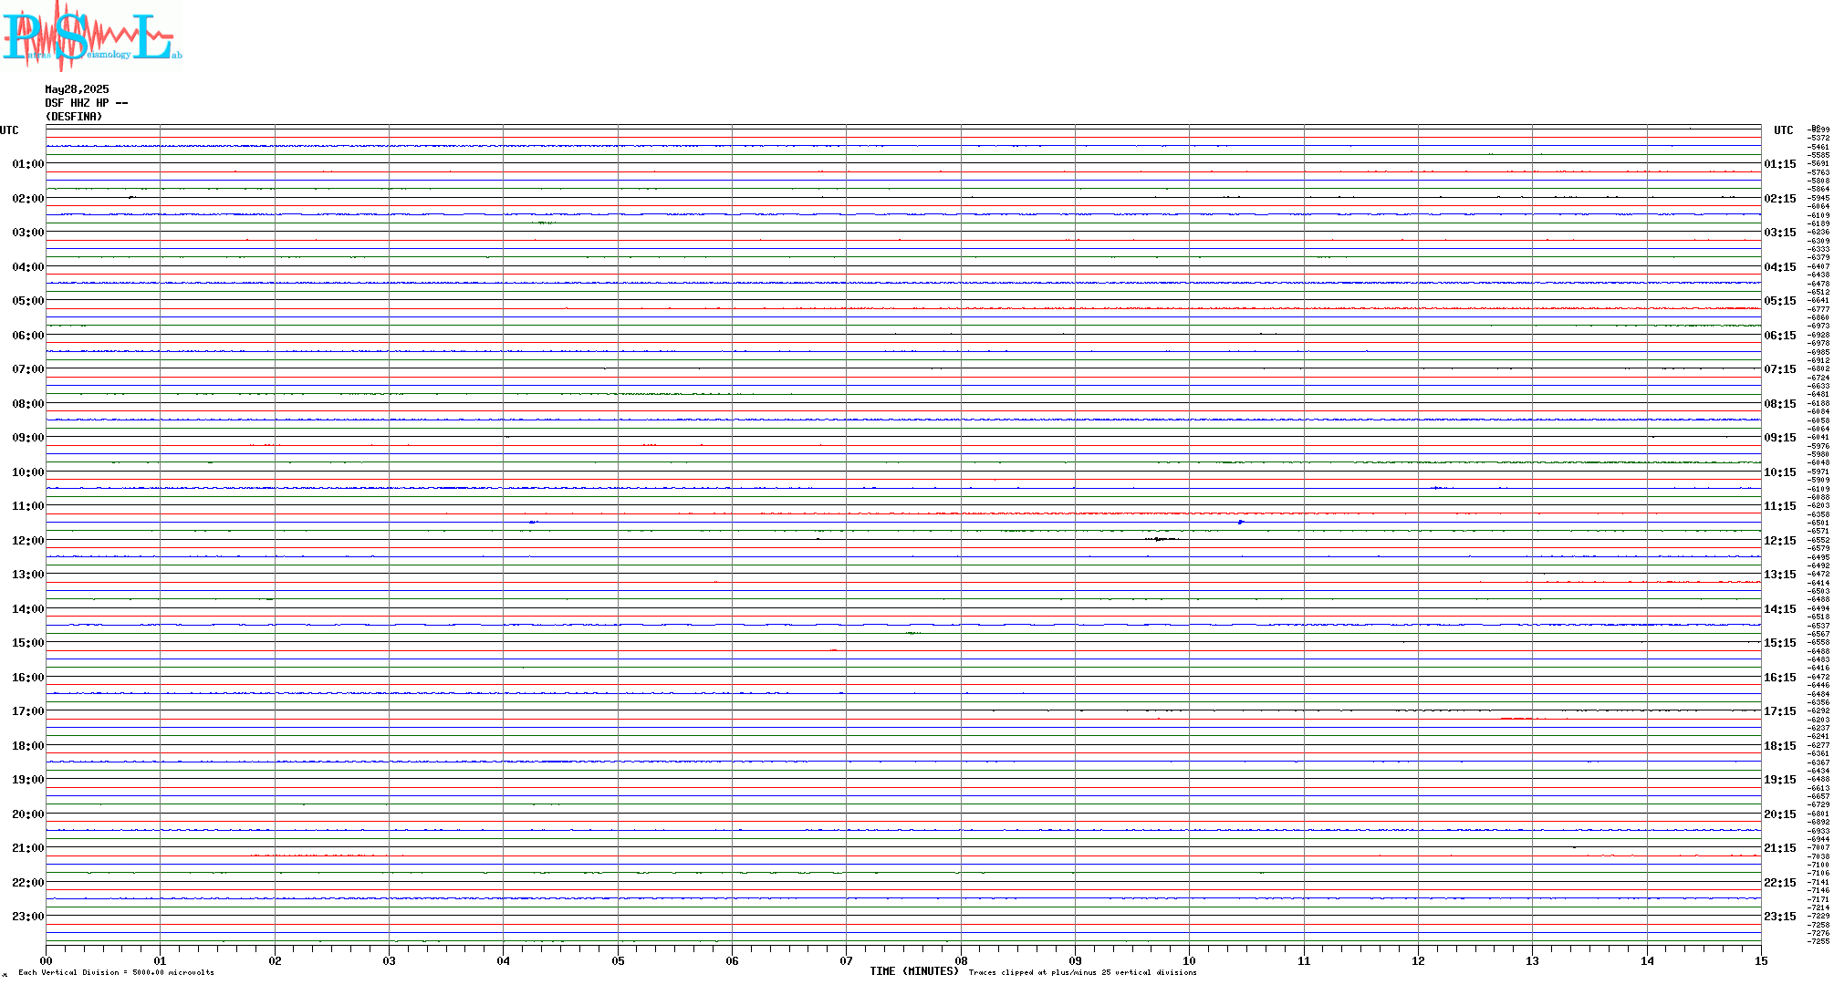The height and width of the screenshot is (985, 1834).
Task: Click the '17:00' hour label
Action: [x=28, y=711]
